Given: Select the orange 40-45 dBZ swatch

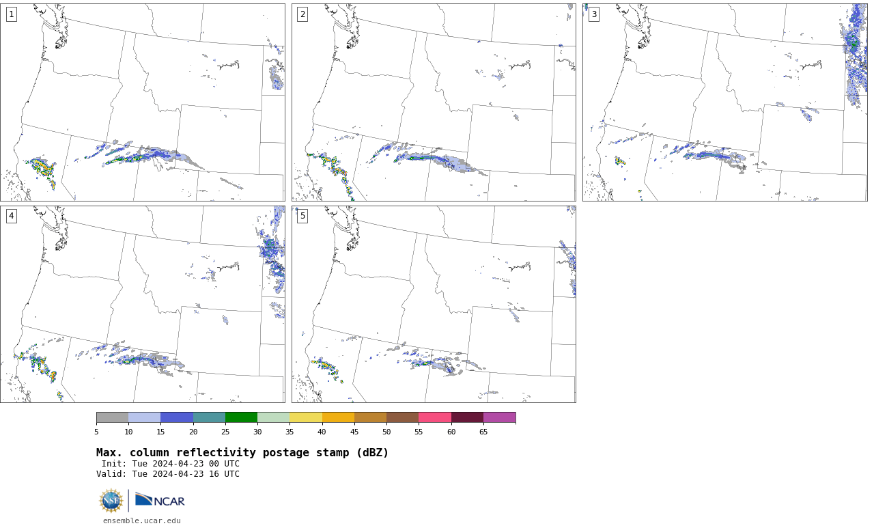Looking at the screenshot, I should pyautogui.click(x=338, y=417).
